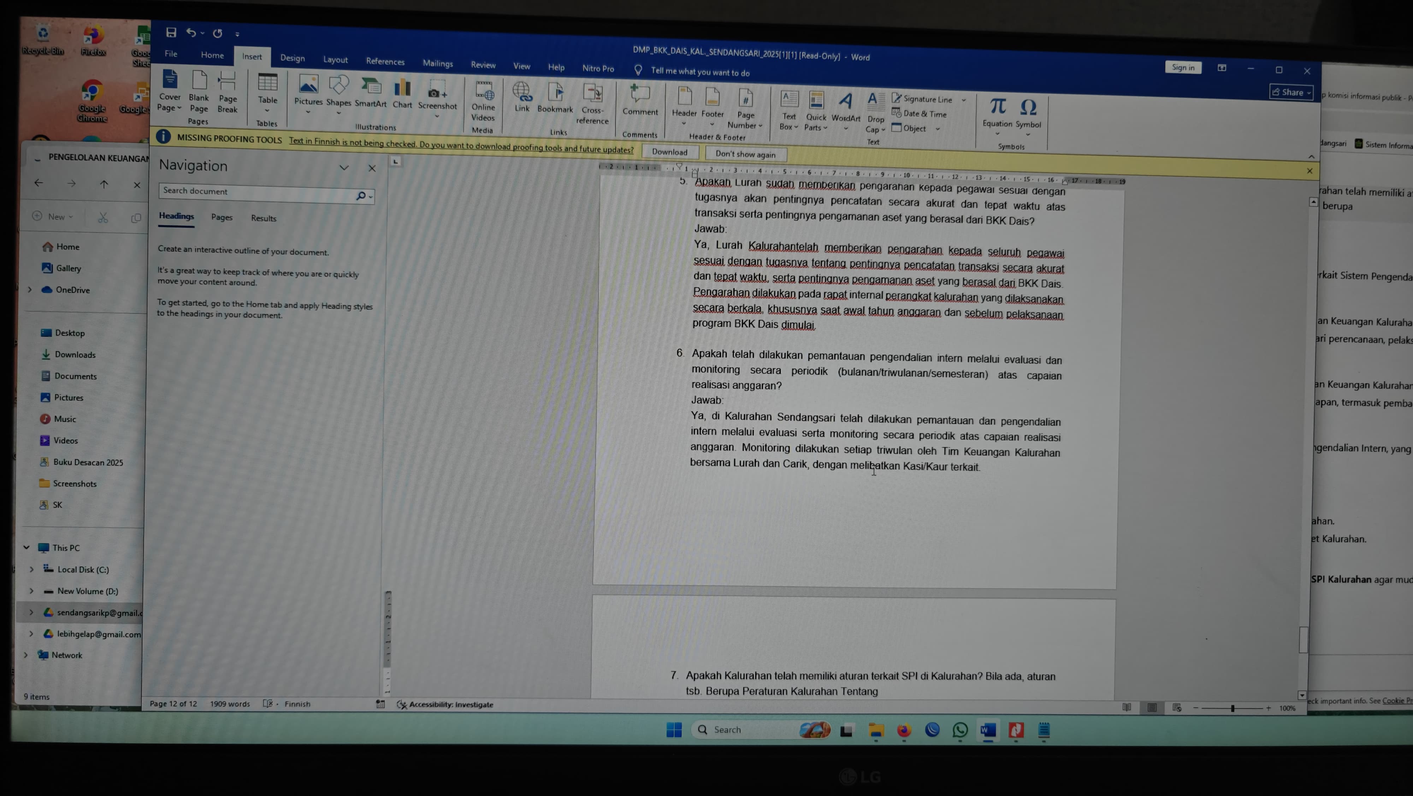The height and width of the screenshot is (796, 1413).
Task: Insert a Symbol
Action: pyautogui.click(x=1028, y=117)
